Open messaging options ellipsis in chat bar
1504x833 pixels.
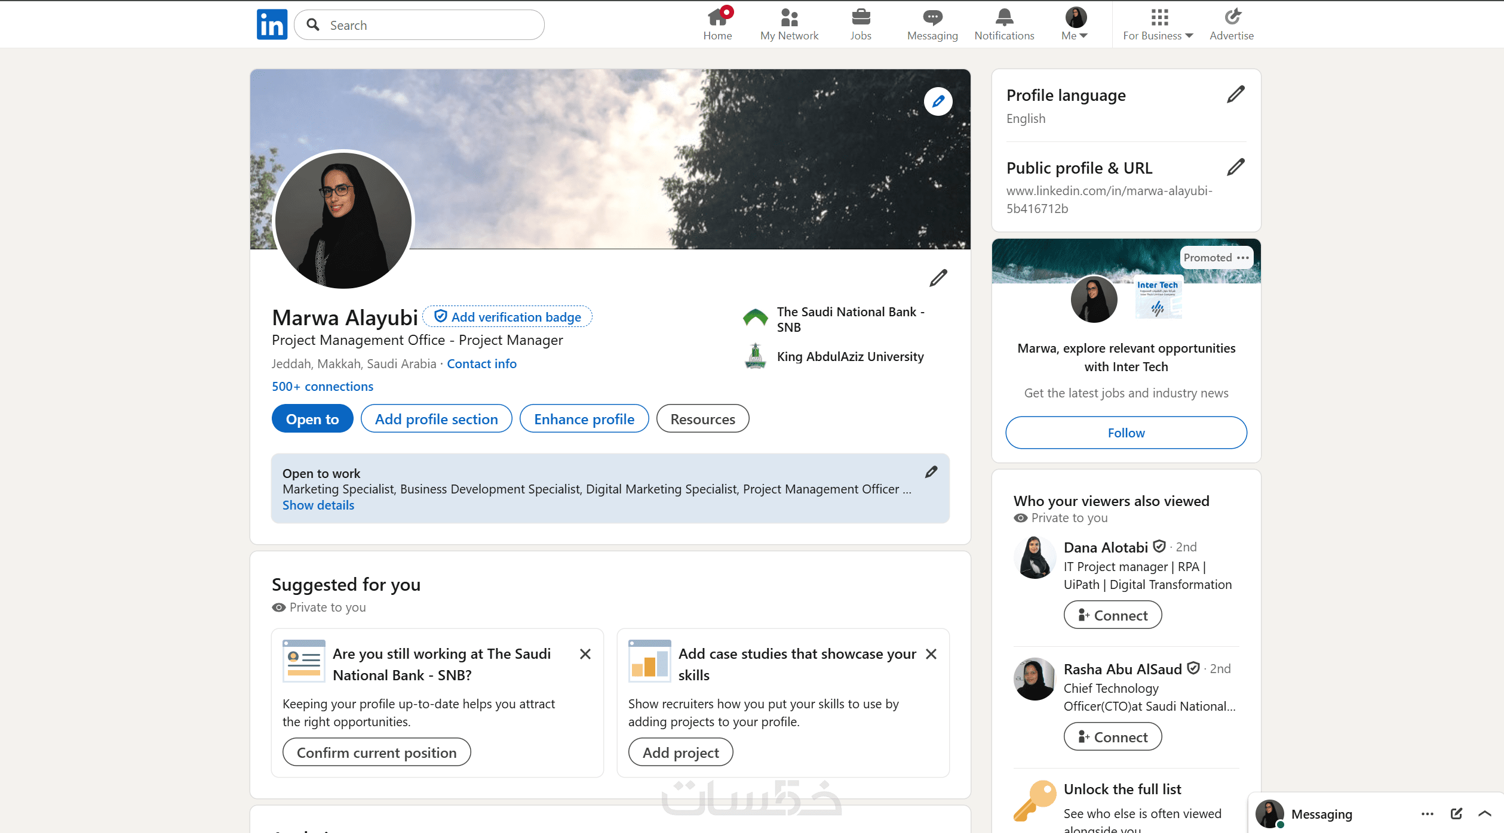1428,814
